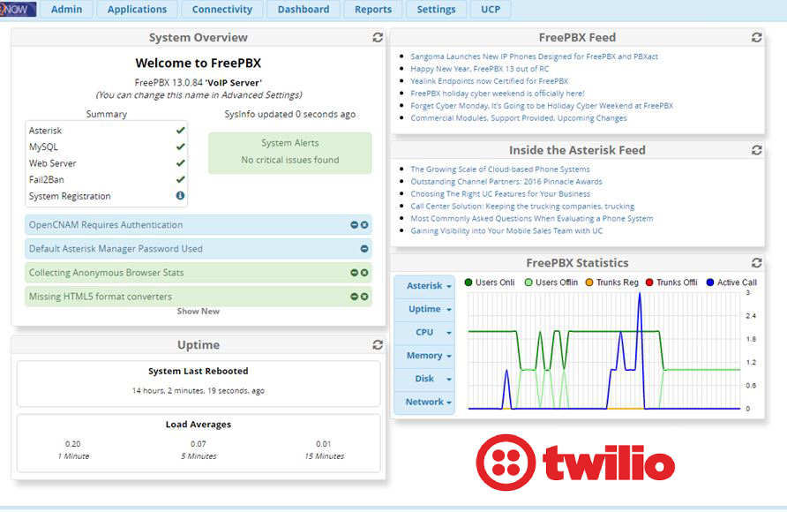Toggle Trunks Reg series in chart legend

coord(611,282)
